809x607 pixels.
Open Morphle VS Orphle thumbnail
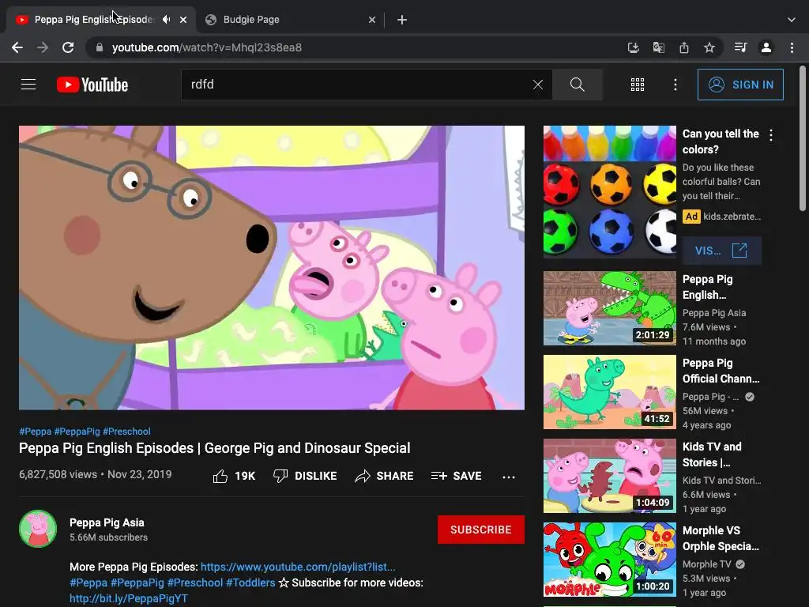point(610,560)
